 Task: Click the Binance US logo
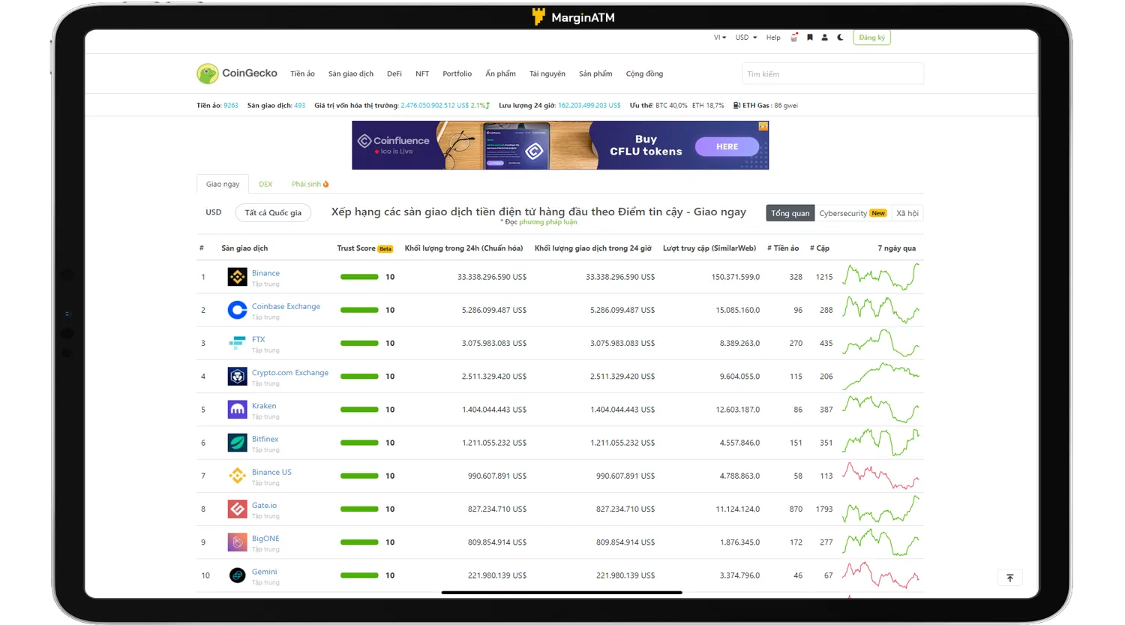[237, 476]
